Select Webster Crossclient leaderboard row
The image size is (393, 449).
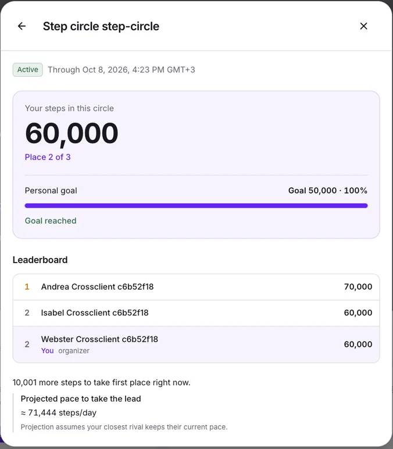tap(196, 344)
